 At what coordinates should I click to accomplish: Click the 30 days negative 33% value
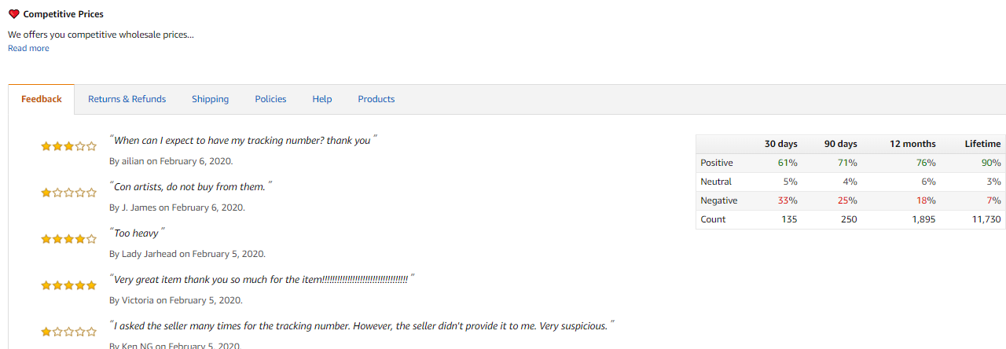[x=788, y=200]
